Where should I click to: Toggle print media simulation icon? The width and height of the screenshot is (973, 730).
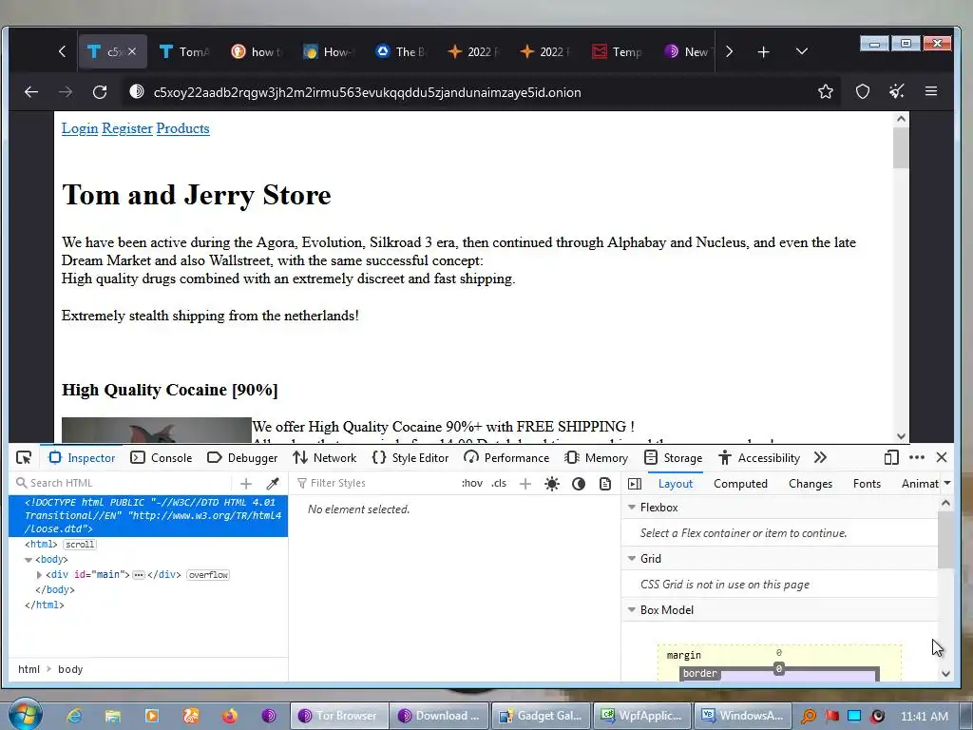click(x=605, y=484)
